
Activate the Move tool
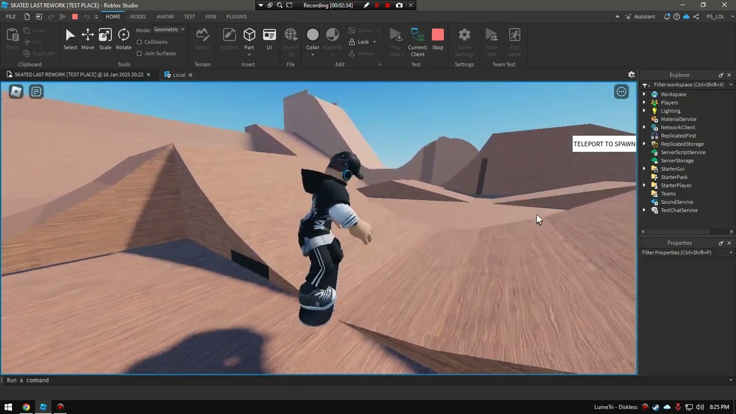coord(87,40)
